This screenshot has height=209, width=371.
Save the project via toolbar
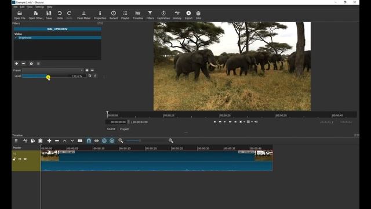click(49, 15)
